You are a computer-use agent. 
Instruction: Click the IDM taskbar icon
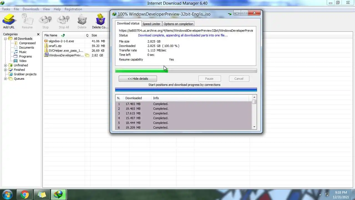[x=58, y=194]
